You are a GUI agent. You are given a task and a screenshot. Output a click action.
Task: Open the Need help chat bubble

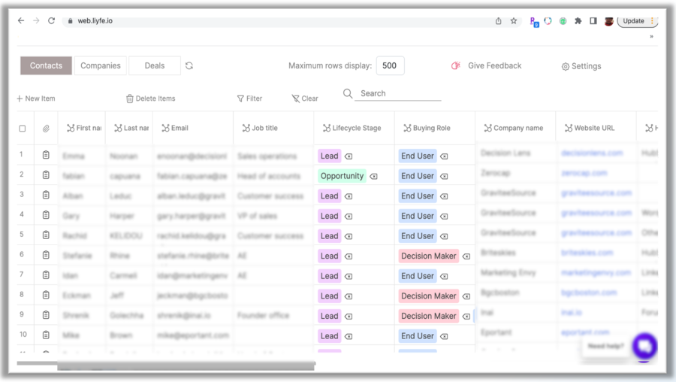644,347
